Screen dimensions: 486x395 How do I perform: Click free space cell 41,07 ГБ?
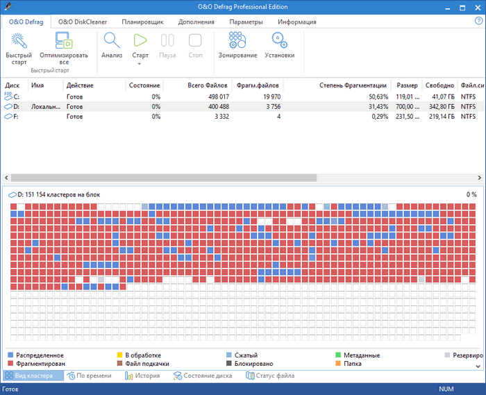click(443, 96)
